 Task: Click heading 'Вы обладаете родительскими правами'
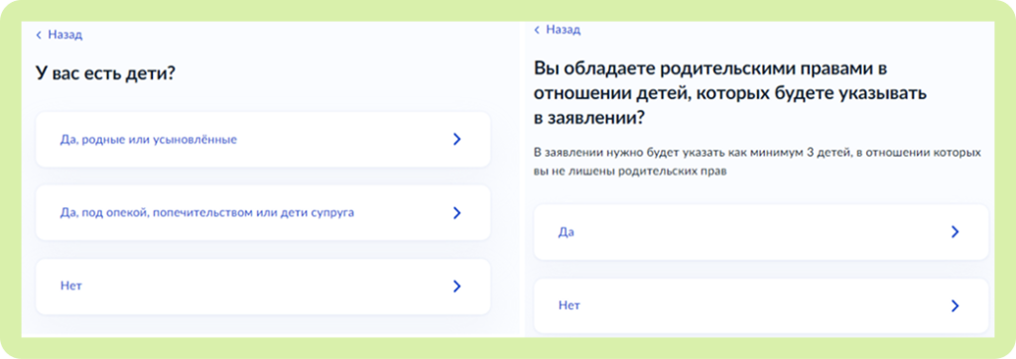[730, 92]
